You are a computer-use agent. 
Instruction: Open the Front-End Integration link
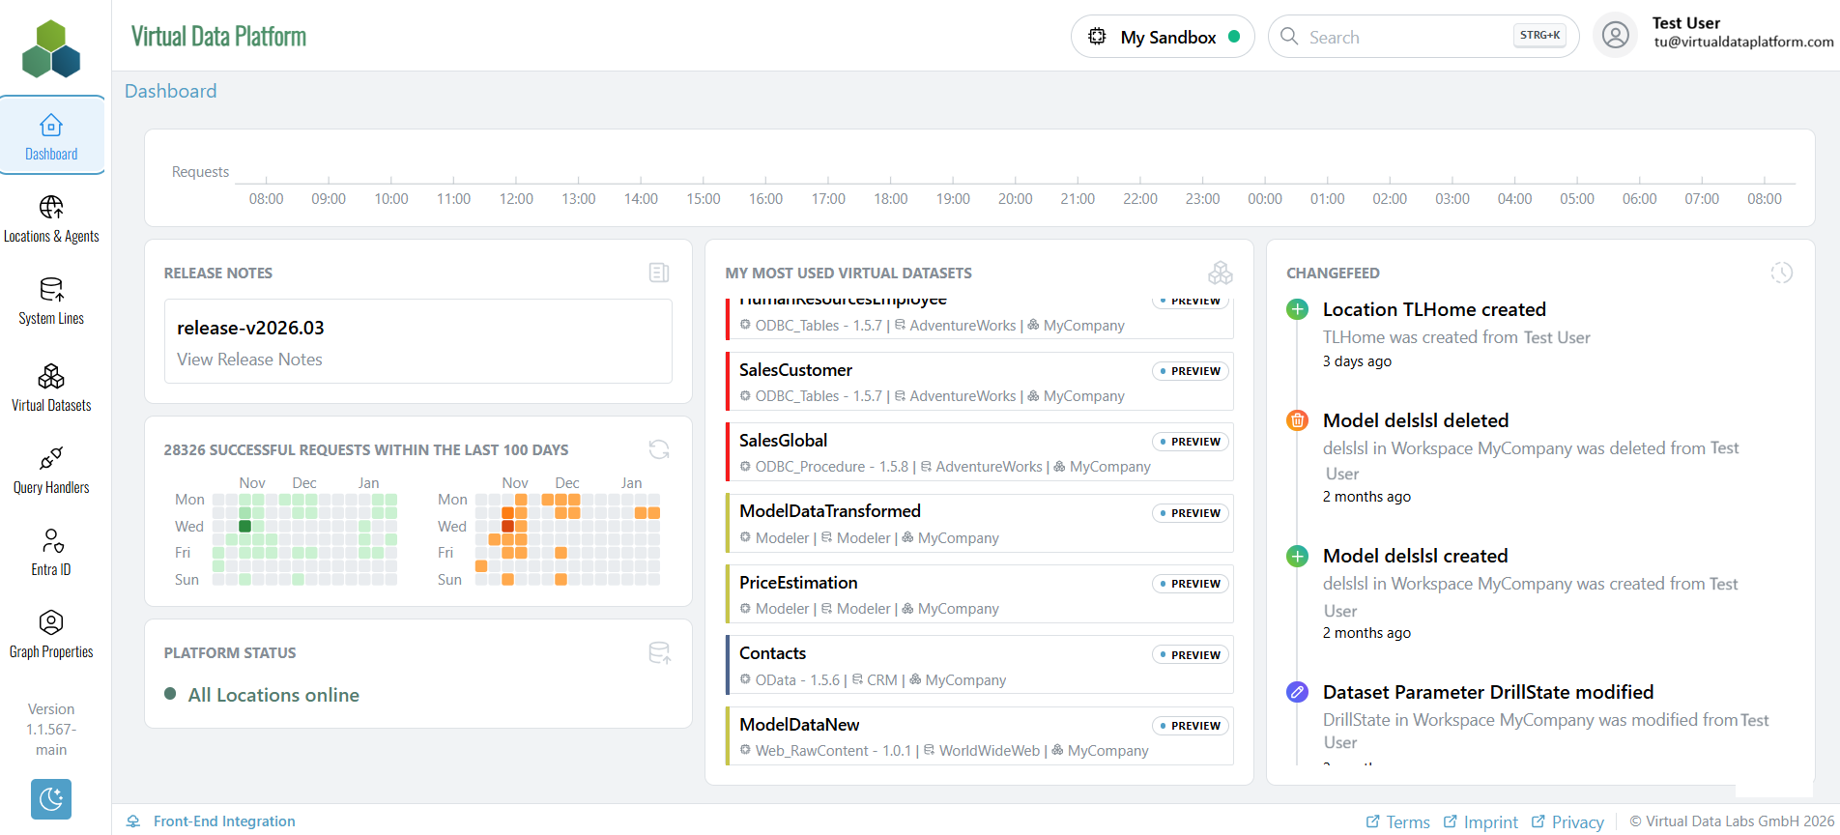pos(223,821)
